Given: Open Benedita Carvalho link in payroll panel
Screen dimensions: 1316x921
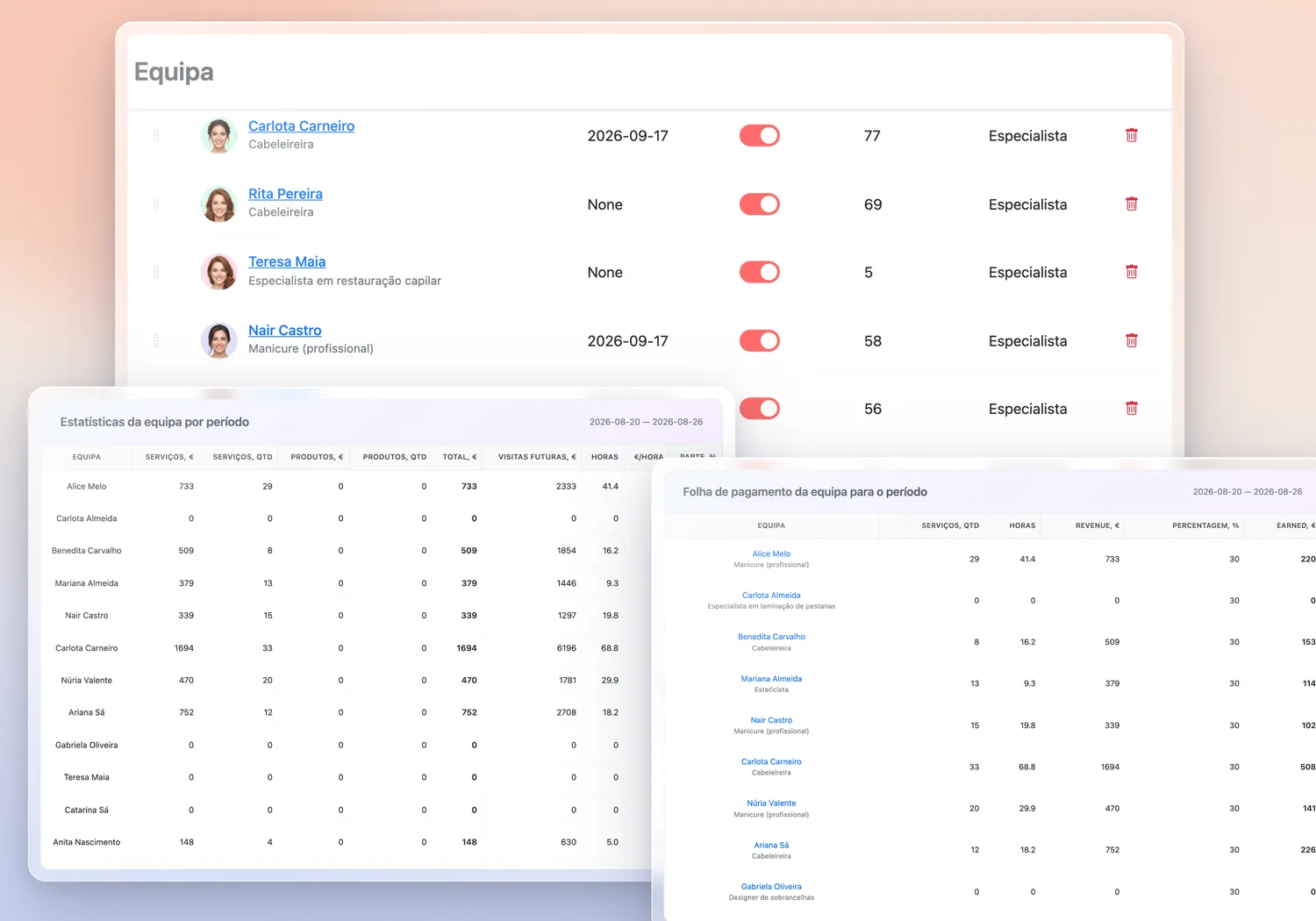Looking at the screenshot, I should pos(771,637).
